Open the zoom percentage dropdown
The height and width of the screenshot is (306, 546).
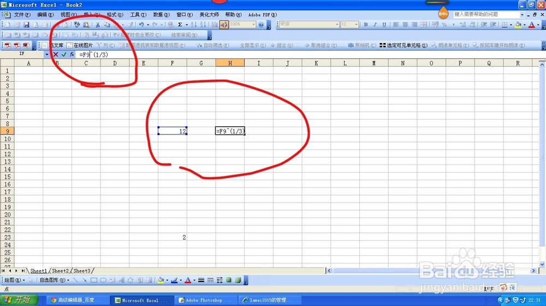[253, 25]
